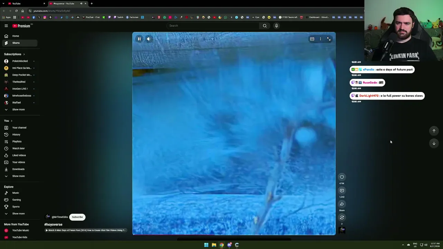Open Playlists in the sidebar
The height and width of the screenshot is (249, 443).
pyautogui.click(x=20, y=141)
